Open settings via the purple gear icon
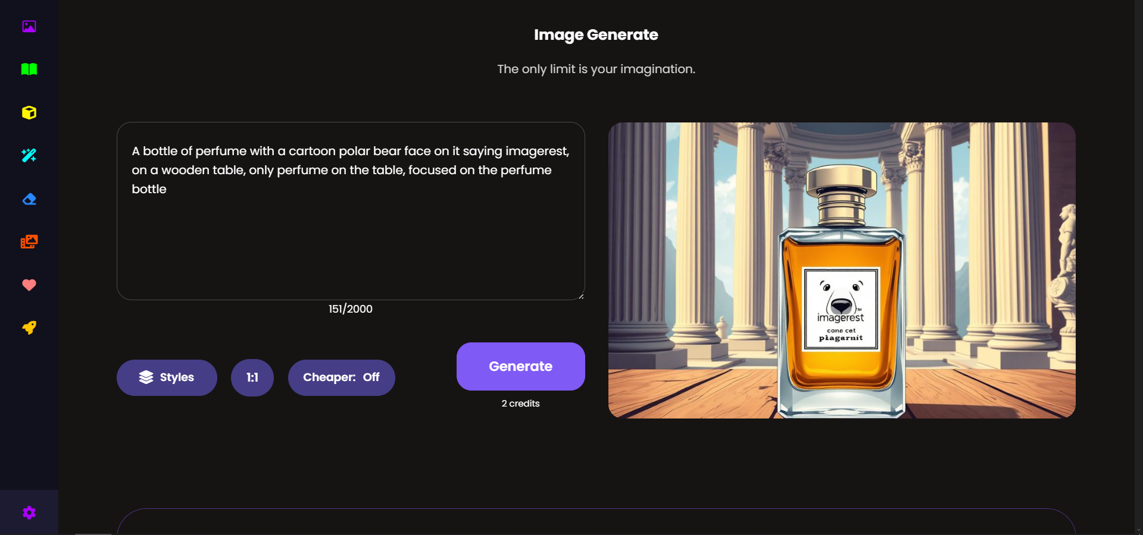Viewport: 1143px width, 535px height. [x=29, y=512]
